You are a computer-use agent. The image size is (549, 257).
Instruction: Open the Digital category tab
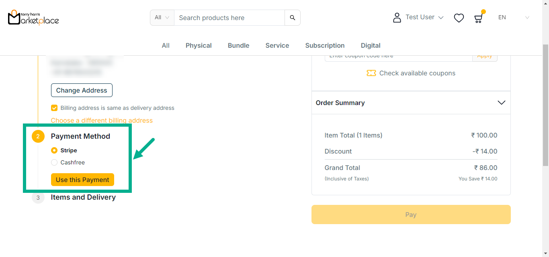[371, 45]
